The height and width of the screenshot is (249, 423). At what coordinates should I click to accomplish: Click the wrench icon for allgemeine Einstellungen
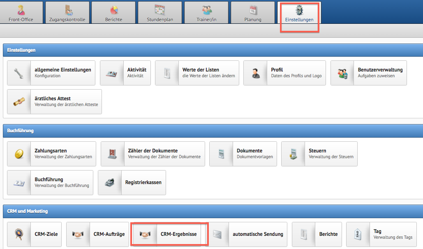pos(19,73)
